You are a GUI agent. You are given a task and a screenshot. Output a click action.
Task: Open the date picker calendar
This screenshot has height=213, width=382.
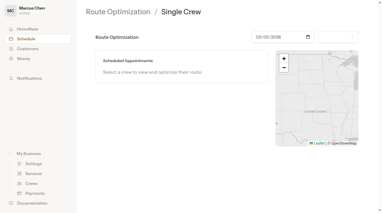point(308,37)
